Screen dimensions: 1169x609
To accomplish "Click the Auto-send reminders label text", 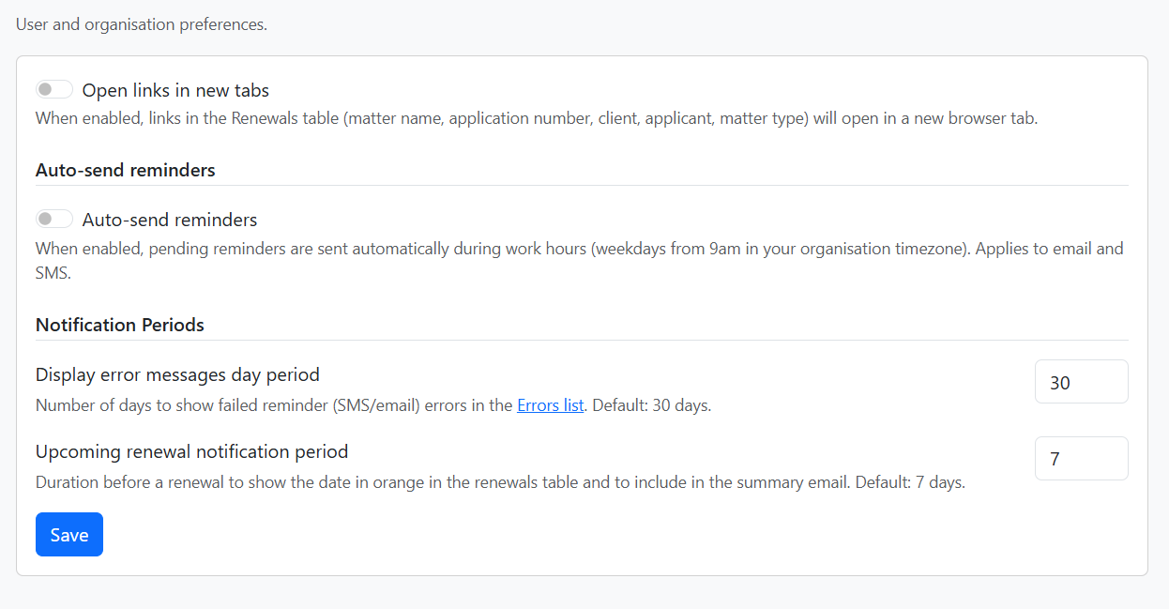I will [x=169, y=219].
